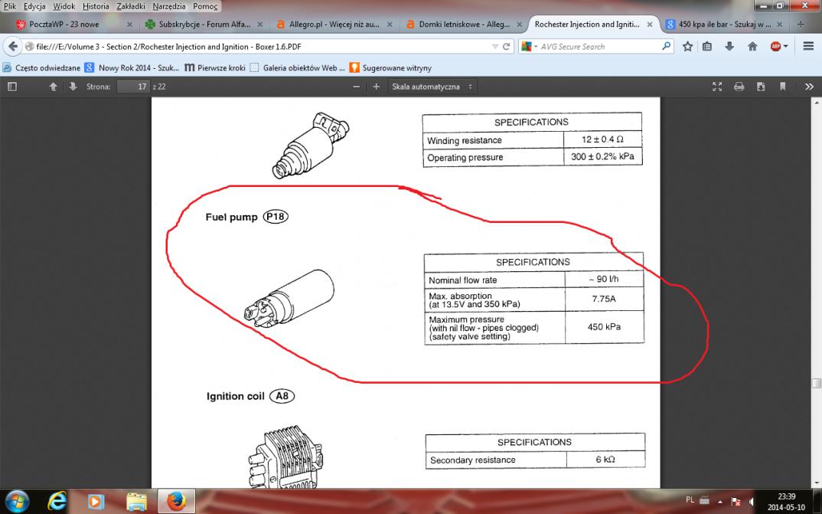Show hidden system tray icons

point(719,502)
